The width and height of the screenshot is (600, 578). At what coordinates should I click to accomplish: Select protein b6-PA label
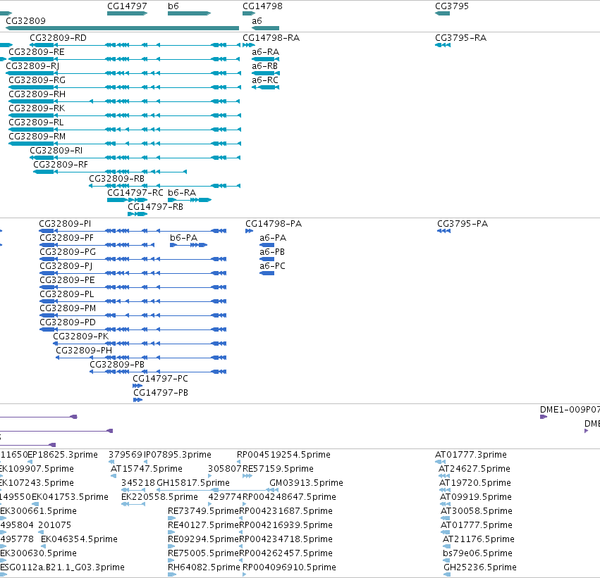(184, 238)
